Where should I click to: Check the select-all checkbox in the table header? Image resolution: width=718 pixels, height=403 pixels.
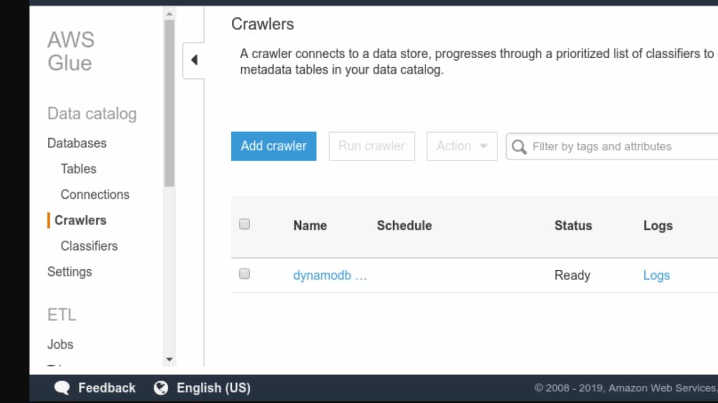pyautogui.click(x=244, y=224)
